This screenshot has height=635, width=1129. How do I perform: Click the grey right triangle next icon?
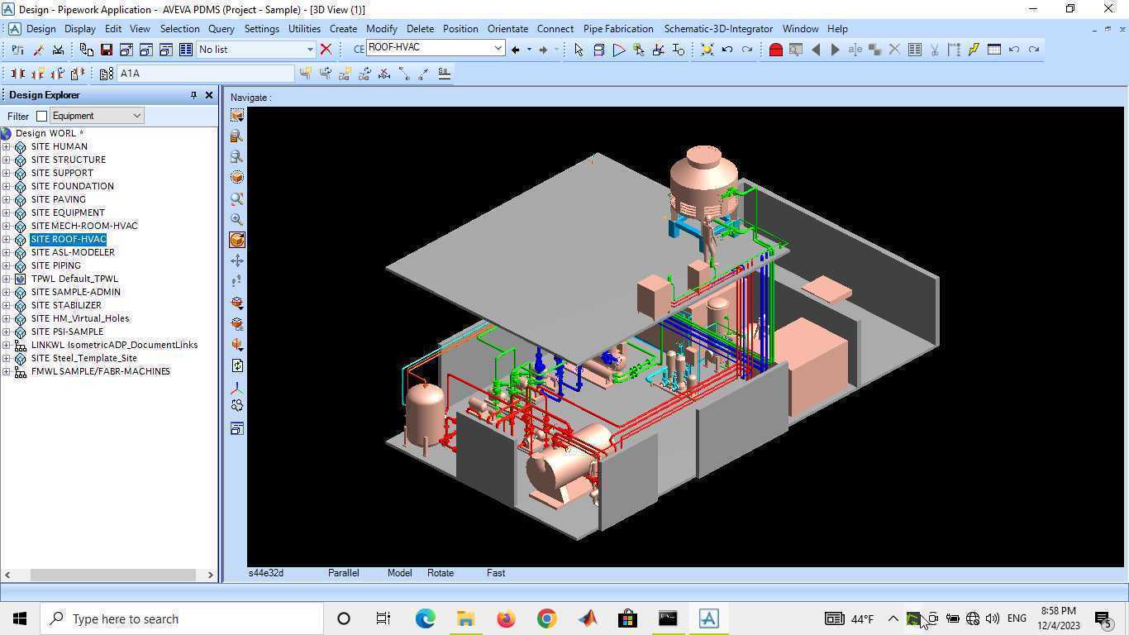coord(835,50)
